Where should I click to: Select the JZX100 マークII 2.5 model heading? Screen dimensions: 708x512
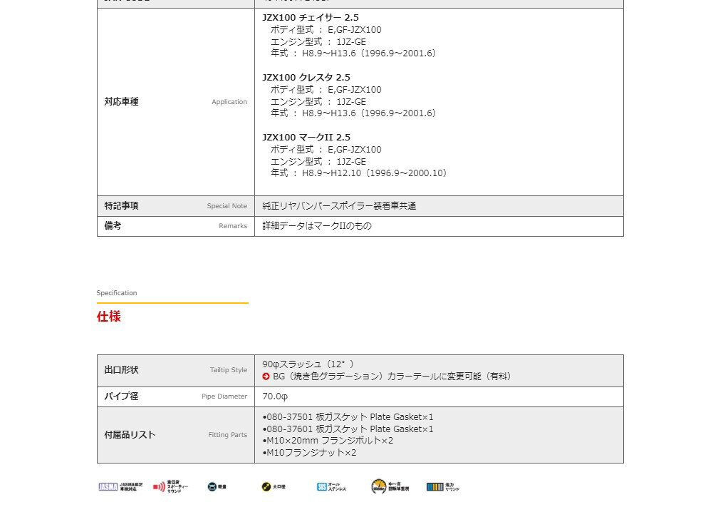306,138
